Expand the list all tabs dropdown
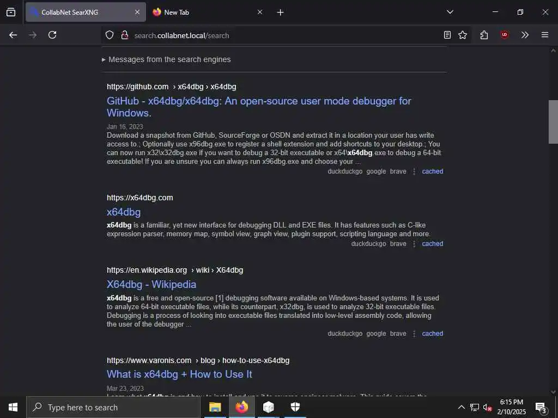The width and height of the screenshot is (558, 418). [450, 12]
